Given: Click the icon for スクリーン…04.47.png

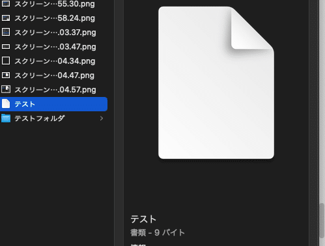Looking at the screenshot, I should pos(6,75).
